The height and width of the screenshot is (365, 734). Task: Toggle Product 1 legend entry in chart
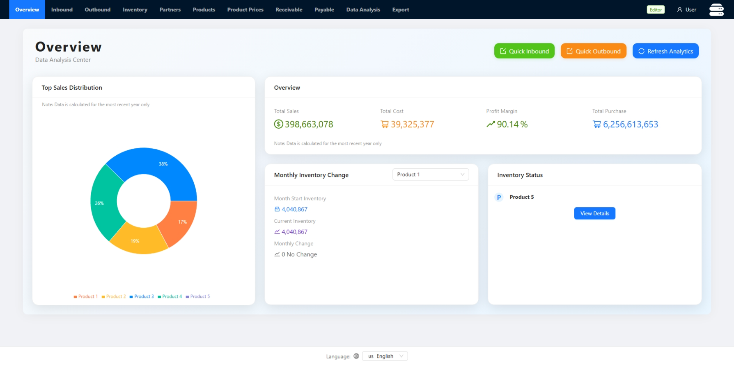(86, 297)
